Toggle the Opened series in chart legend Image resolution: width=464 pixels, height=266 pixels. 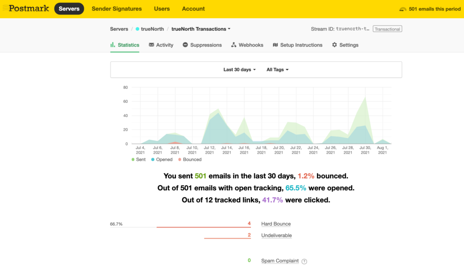(161, 160)
